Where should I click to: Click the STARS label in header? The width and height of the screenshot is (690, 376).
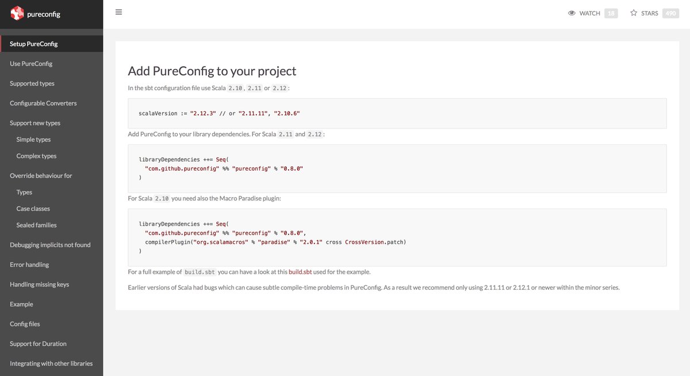pos(650,13)
